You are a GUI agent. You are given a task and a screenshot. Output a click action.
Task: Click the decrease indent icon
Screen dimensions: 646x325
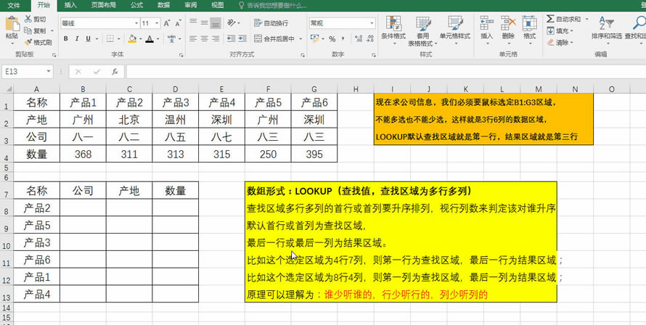click(231, 38)
